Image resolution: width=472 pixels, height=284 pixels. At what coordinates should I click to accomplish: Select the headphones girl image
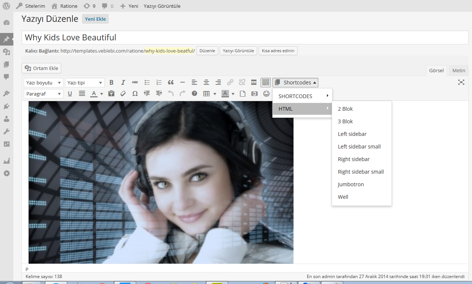(x=161, y=182)
